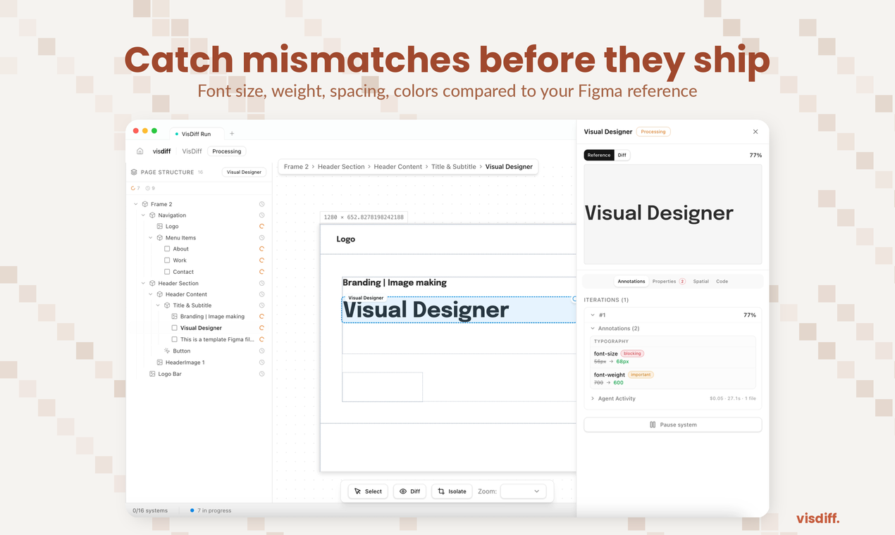Click the spinner status icon on Contact row

261,272
